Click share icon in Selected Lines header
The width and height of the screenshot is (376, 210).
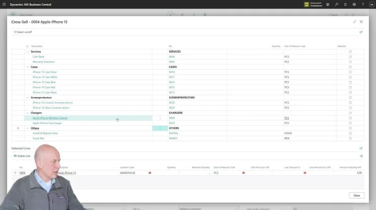click(361, 148)
